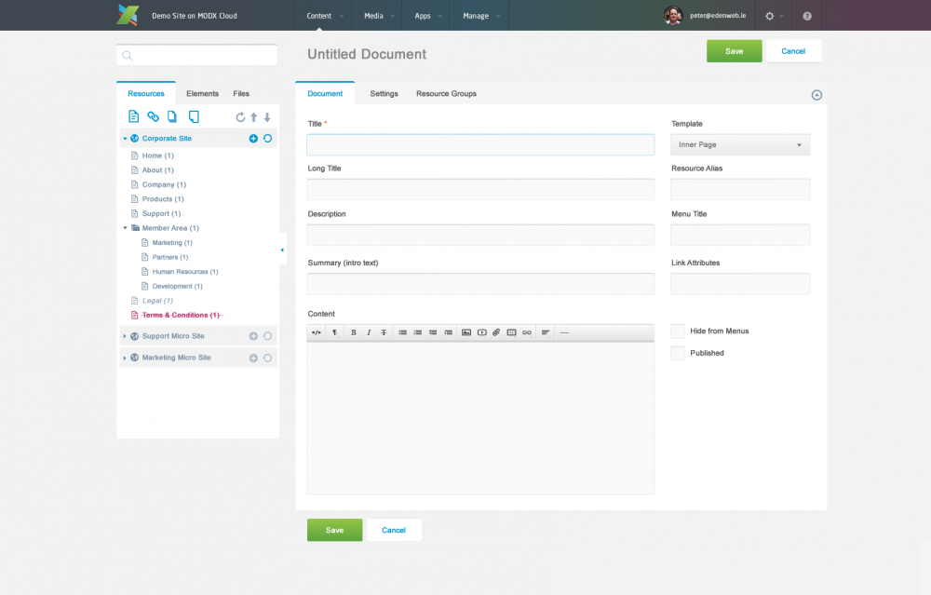The width and height of the screenshot is (931, 595).
Task: Click the bottom Save button
Action: (x=334, y=530)
